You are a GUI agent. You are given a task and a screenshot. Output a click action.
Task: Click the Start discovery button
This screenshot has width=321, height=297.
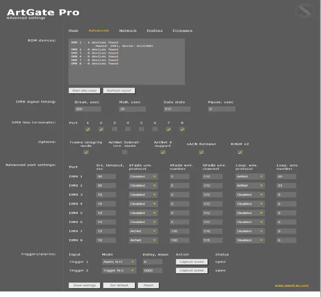(x=84, y=91)
